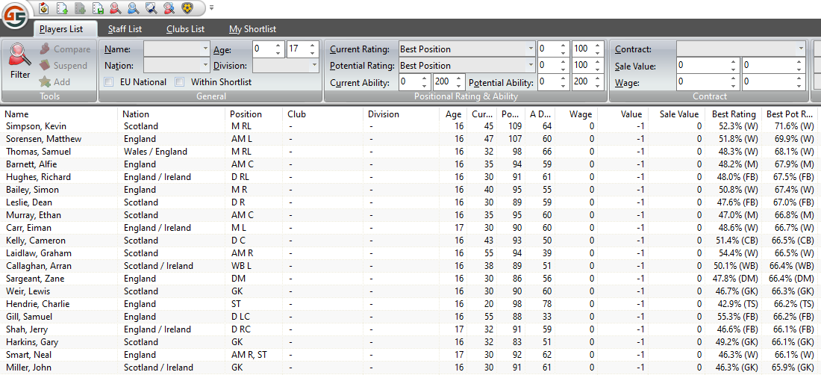Click the red person search toolbar icon
This screenshot has height=375, width=821.
pos(116,8)
